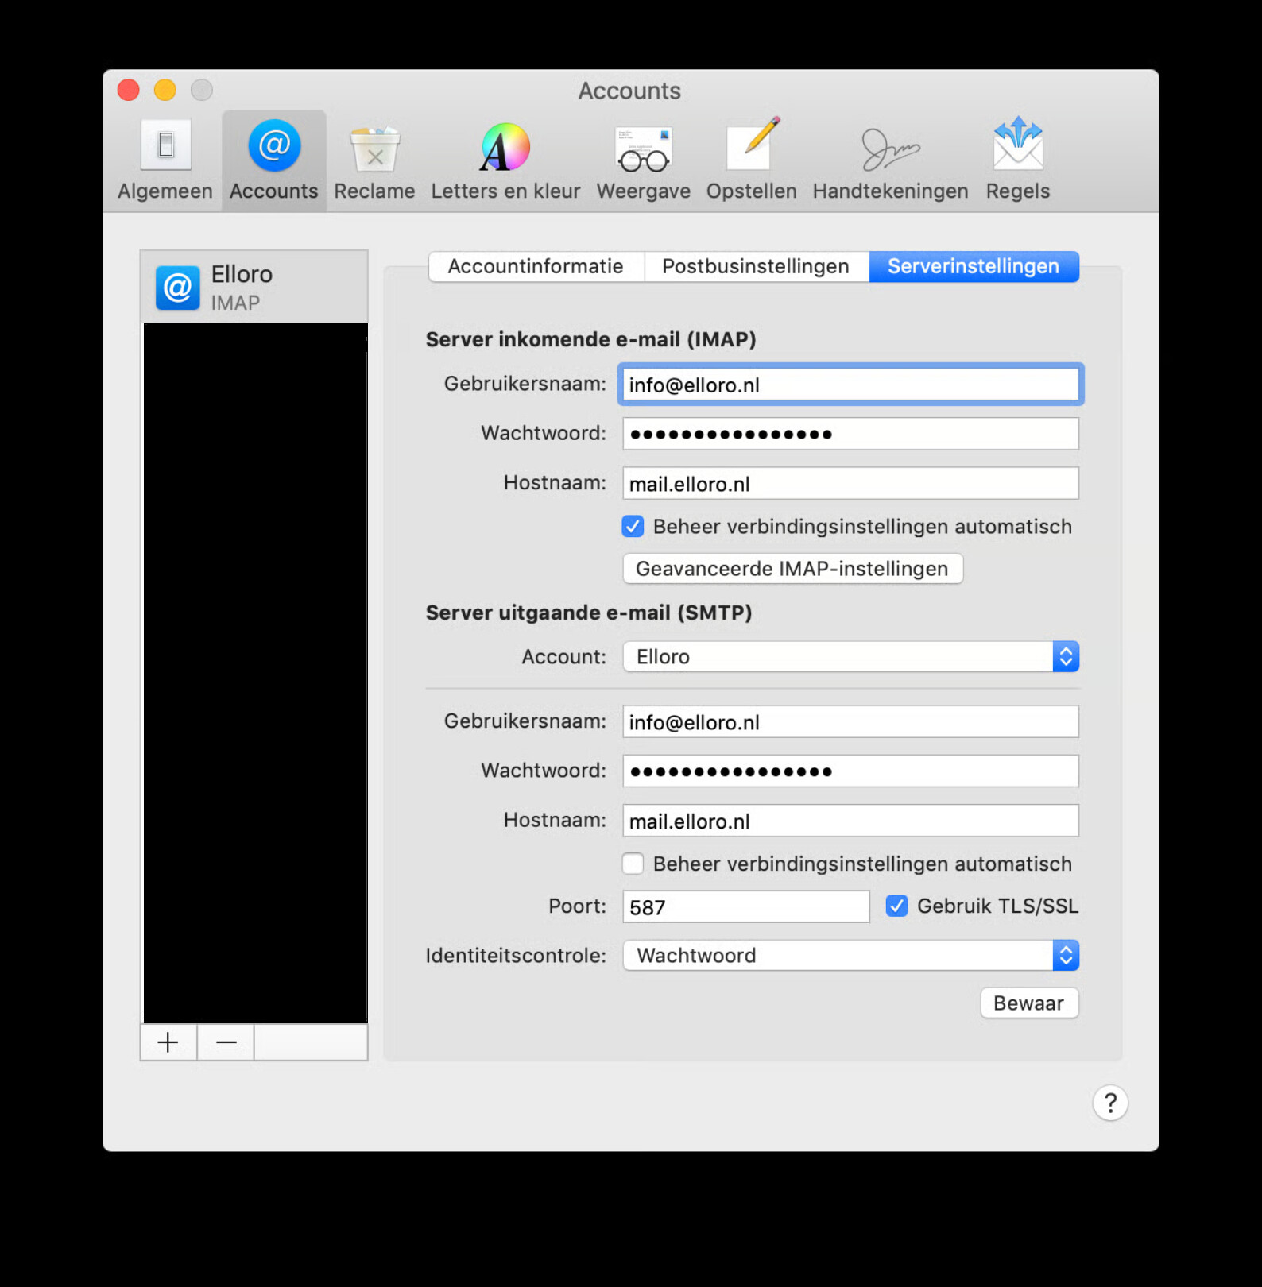Image resolution: width=1262 pixels, height=1287 pixels.
Task: Open Letters en kleur preferences
Action: [x=505, y=160]
